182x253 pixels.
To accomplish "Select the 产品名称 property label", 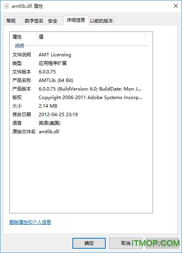I will 22,80.
